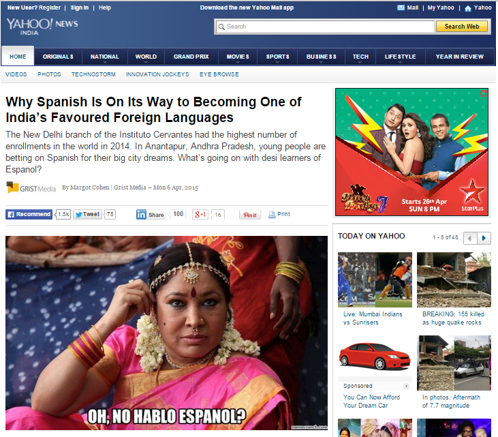The height and width of the screenshot is (437, 498).
Task: Expand the Movies navigation dropdown
Action: 238,57
